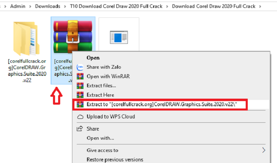Image resolution: width=277 pixels, height=163 pixels.
Task: Click the Zalo icon in the context menu
Action: pyautogui.click(x=80, y=67)
